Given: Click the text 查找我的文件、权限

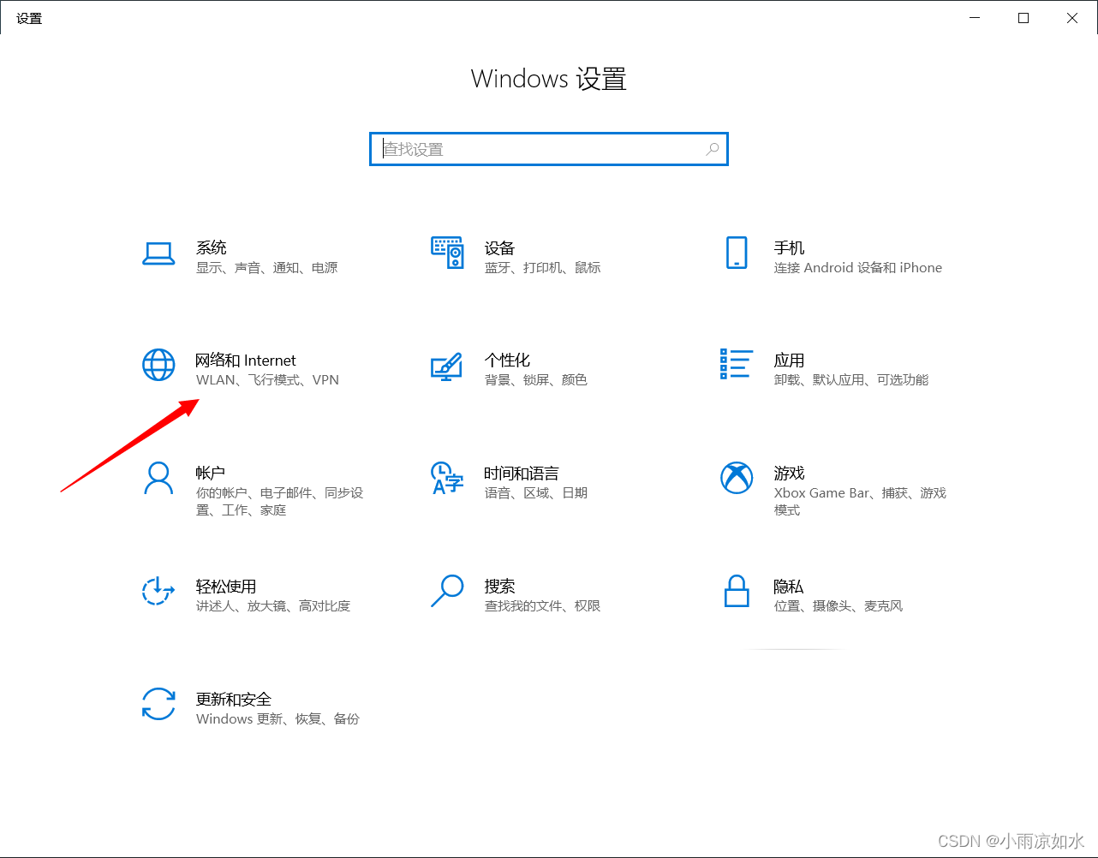Looking at the screenshot, I should click(542, 606).
